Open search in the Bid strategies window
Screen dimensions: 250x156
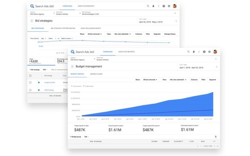(148, 6)
